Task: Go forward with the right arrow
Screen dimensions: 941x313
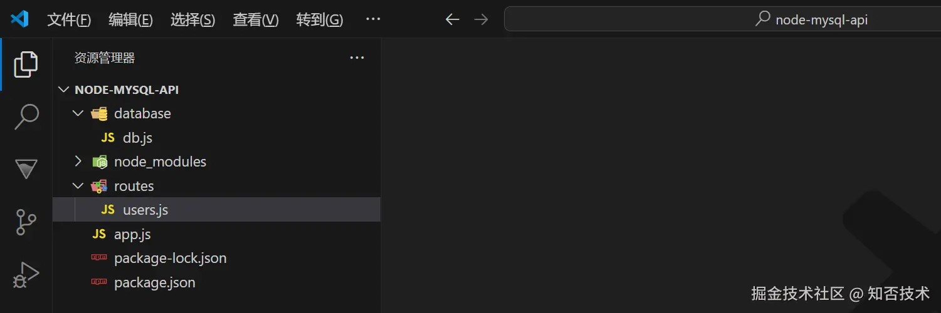Action: click(481, 19)
